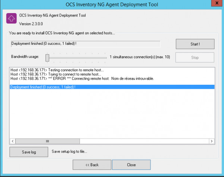Close the deployment tool with Close button
Image resolution: width=224 pixels, height=177 pixels.
coord(131,165)
